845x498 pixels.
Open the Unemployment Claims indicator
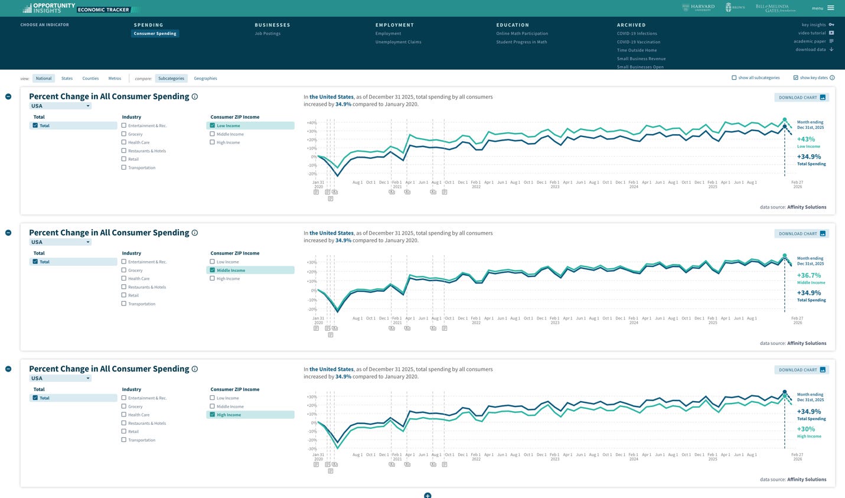coord(399,42)
